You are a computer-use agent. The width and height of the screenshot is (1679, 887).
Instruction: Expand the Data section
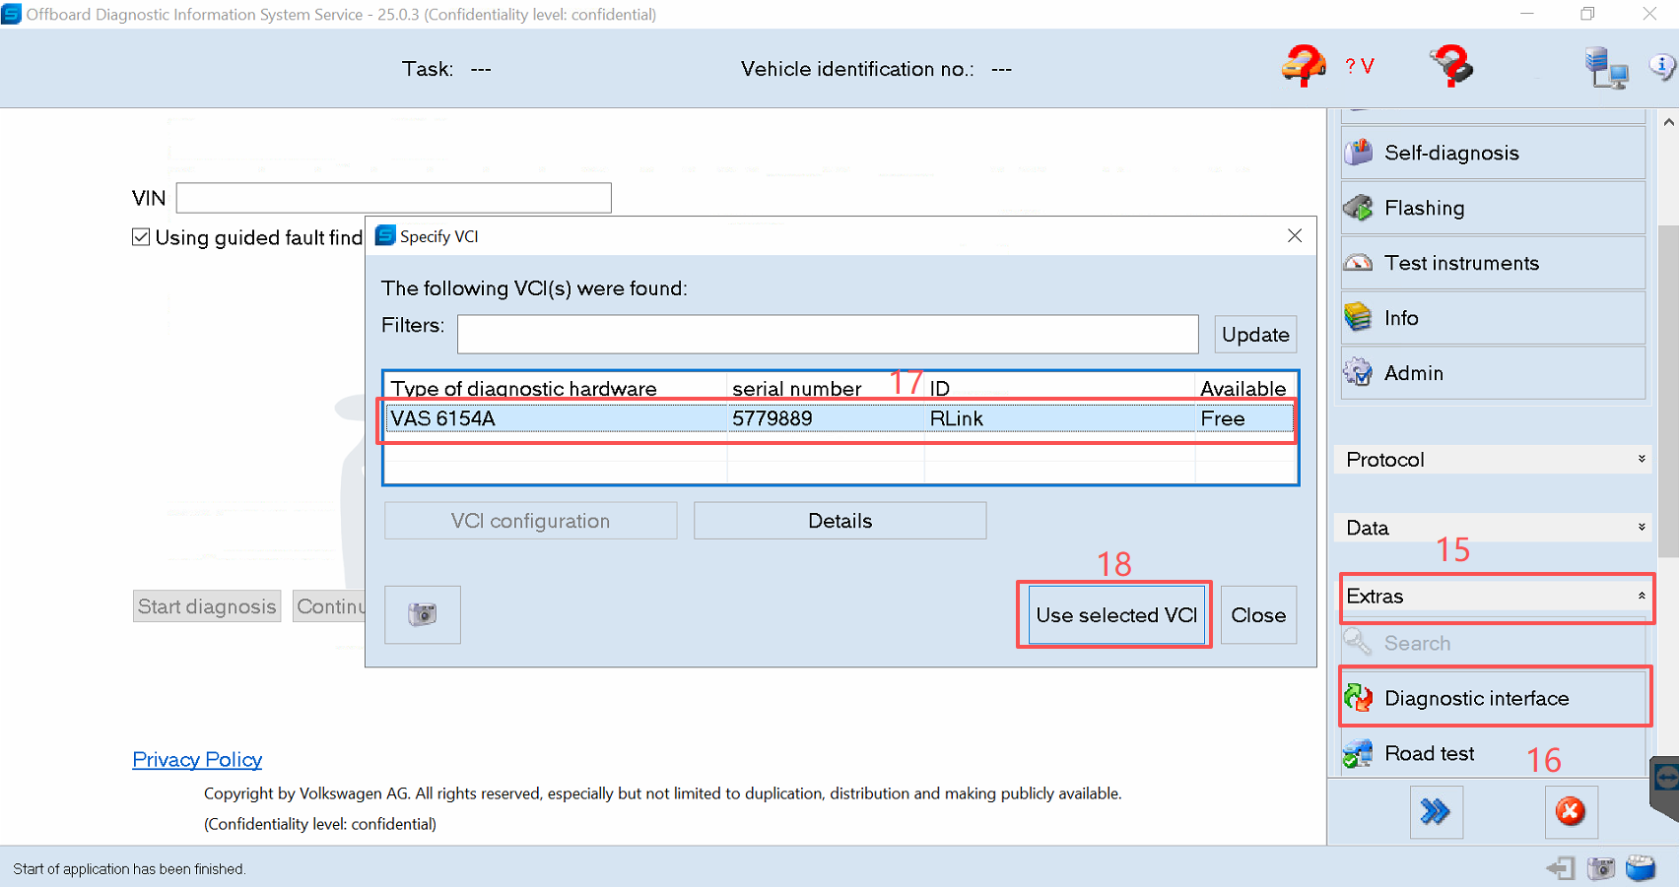point(1494,528)
